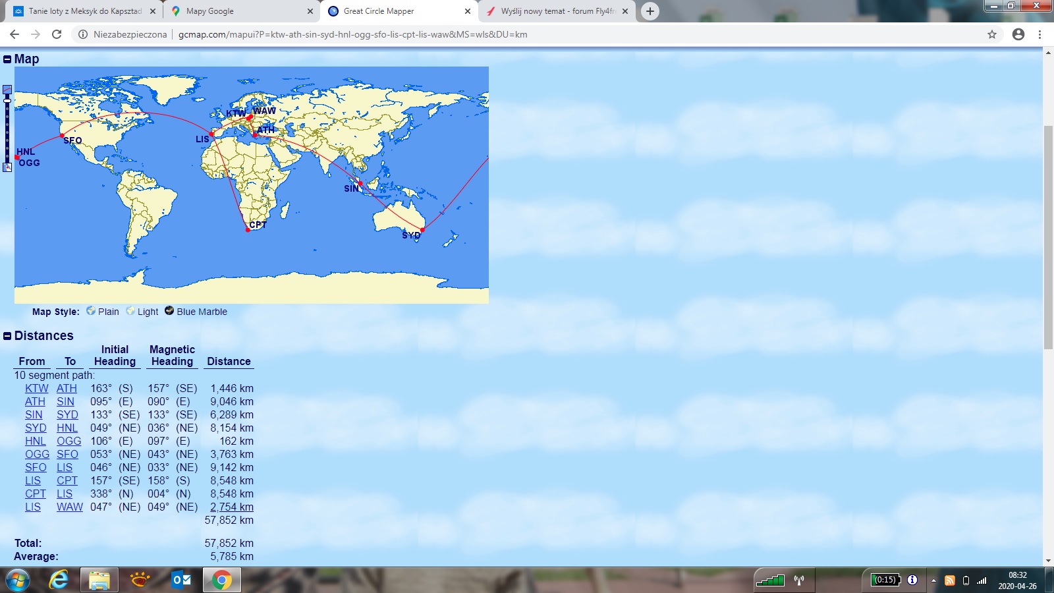Click the green signal bars meter
The width and height of the screenshot is (1054, 593).
pos(770,580)
